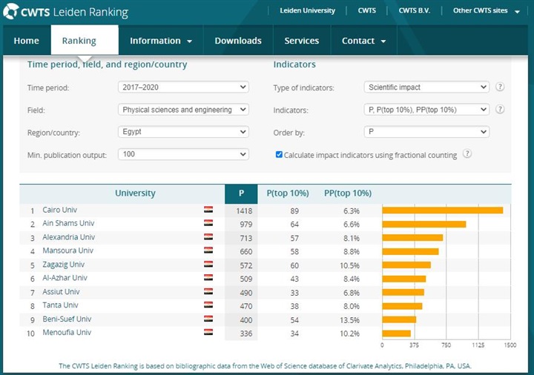
Task: Sort by the PP(top 10%) column header
Action: coord(348,193)
